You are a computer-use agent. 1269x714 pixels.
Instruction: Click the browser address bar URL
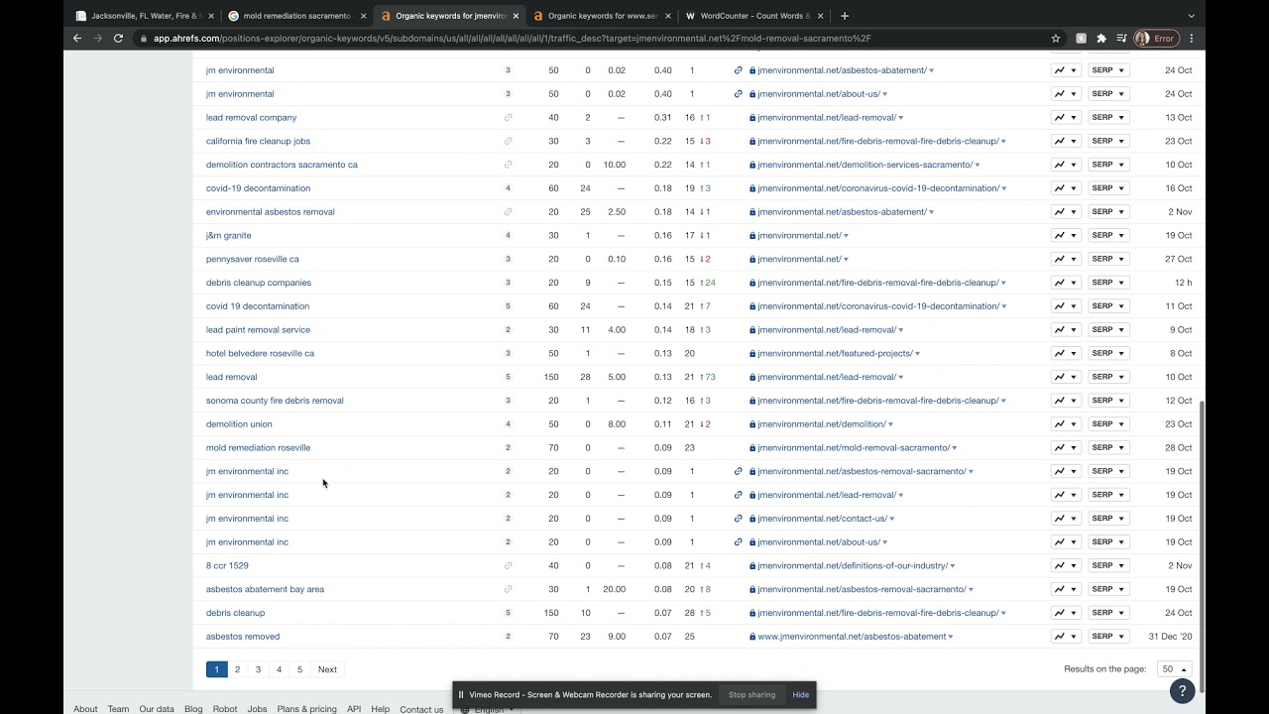(x=512, y=39)
